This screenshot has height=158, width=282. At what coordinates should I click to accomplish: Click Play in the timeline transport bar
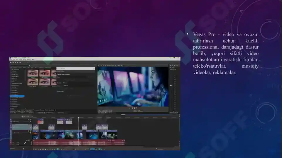[x=40, y=149]
